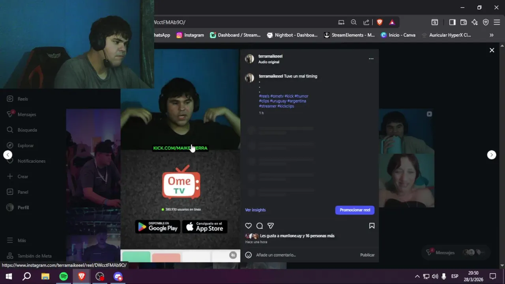505x284 pixels.
Task: Open También de Meta menu
Action: (29, 256)
